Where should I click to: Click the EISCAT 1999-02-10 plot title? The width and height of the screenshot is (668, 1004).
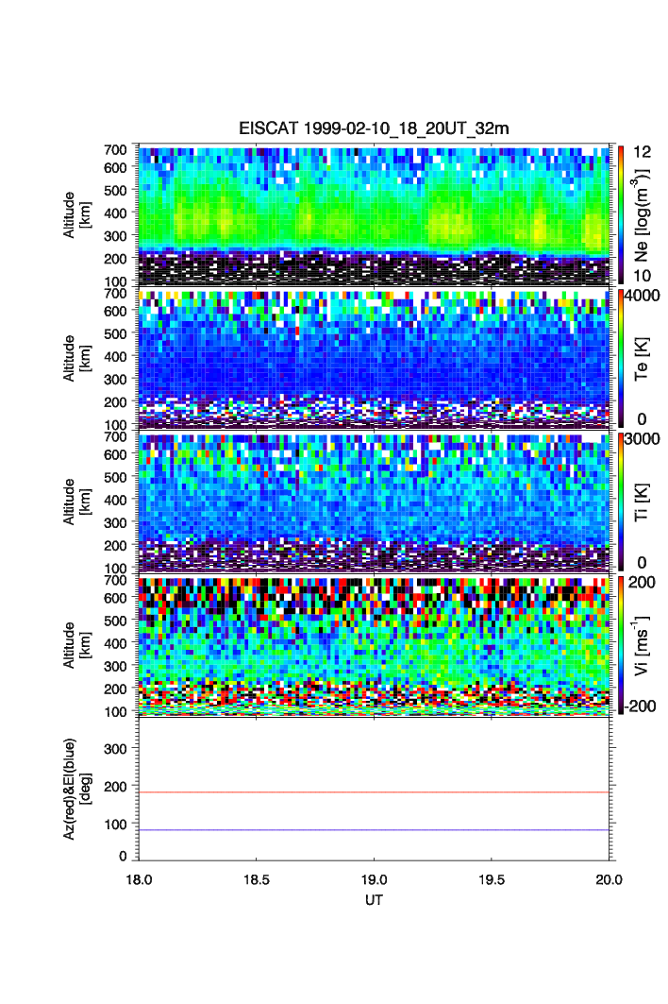click(x=374, y=128)
